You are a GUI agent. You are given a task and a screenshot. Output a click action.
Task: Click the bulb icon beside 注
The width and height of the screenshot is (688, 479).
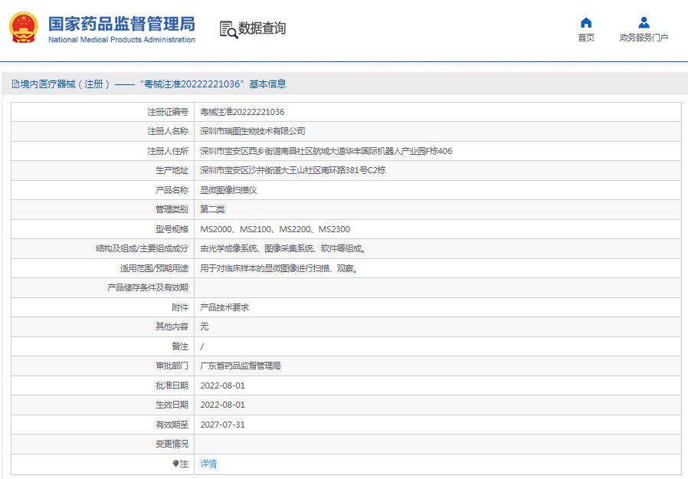pyautogui.click(x=175, y=463)
